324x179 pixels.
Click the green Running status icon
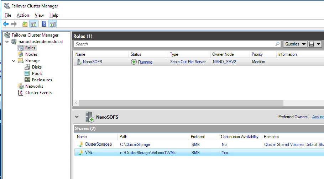click(134, 62)
